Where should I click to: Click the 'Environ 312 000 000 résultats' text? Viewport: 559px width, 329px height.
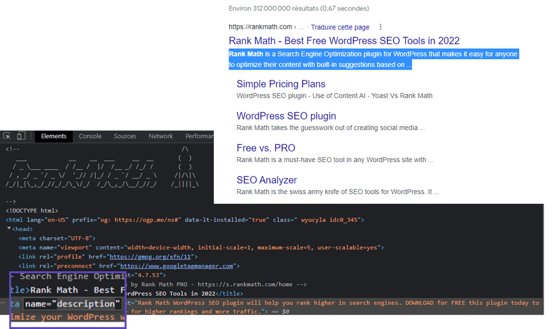click(299, 8)
